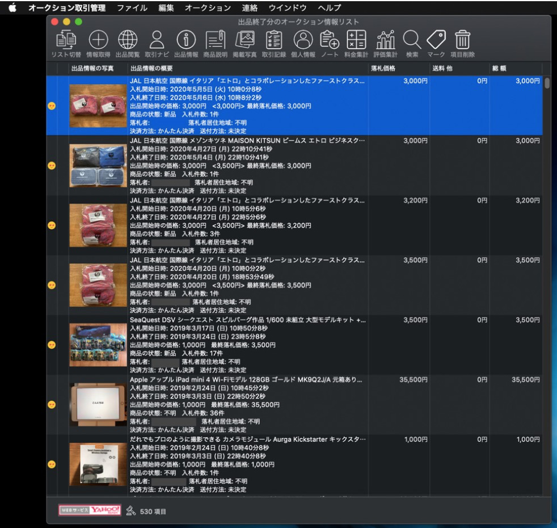557x528 pixels.
Task: Open the ノート note icon
Action: (330, 40)
